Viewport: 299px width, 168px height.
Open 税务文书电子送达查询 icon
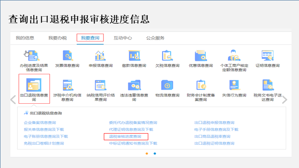pos(267,85)
